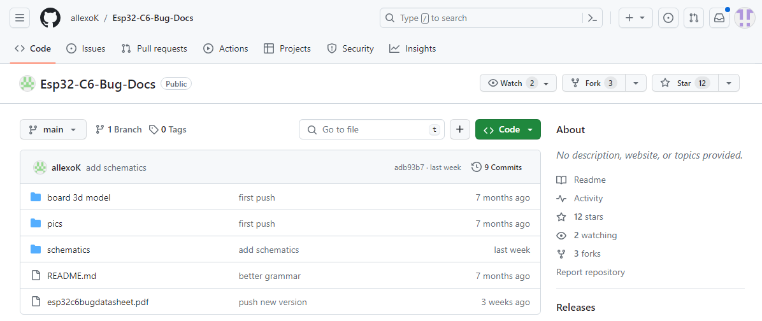This screenshot has width=762, height=321.
Task: Open the 9 Commits history link
Action: [x=496, y=168]
